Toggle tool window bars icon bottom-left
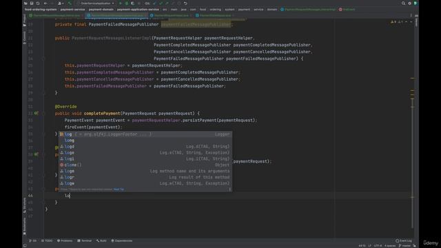 tap(25, 246)
